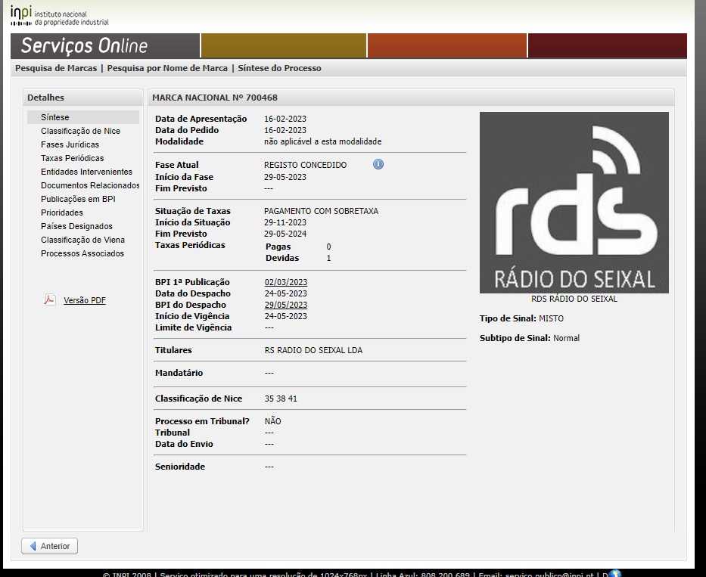Go to Pesquisa por Nome de Marca breadcrumb
706x577 pixels.
[x=167, y=68]
